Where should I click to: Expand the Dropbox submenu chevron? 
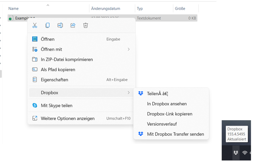click(129, 92)
